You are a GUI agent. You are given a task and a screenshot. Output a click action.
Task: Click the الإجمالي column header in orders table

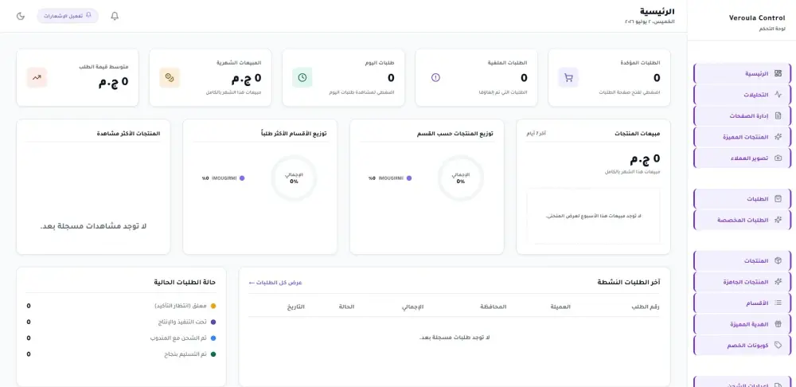[412, 307]
